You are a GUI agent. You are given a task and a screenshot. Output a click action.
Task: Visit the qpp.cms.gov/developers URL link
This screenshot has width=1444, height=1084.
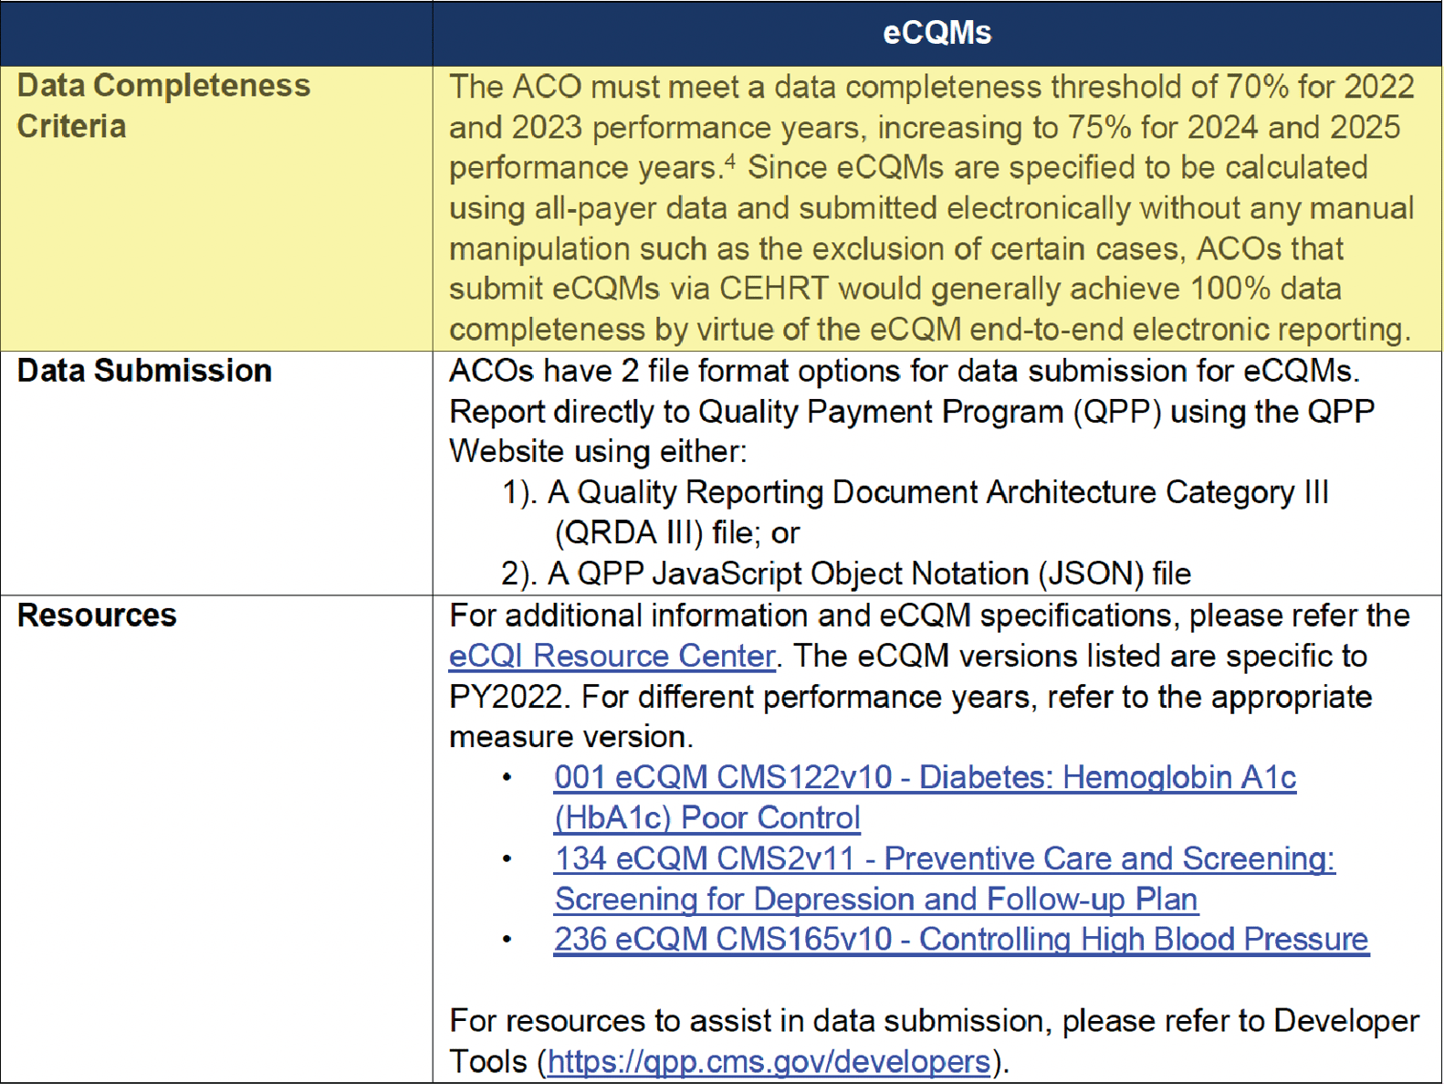769,1062
